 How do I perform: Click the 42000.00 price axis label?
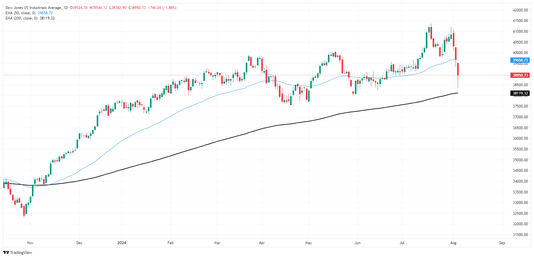520,10
